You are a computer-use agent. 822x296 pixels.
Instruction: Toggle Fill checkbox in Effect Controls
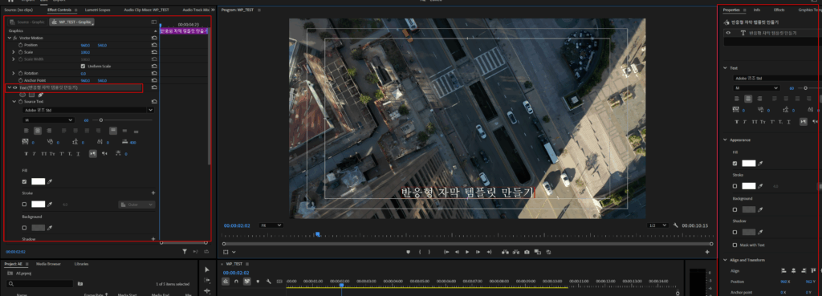[x=24, y=182]
